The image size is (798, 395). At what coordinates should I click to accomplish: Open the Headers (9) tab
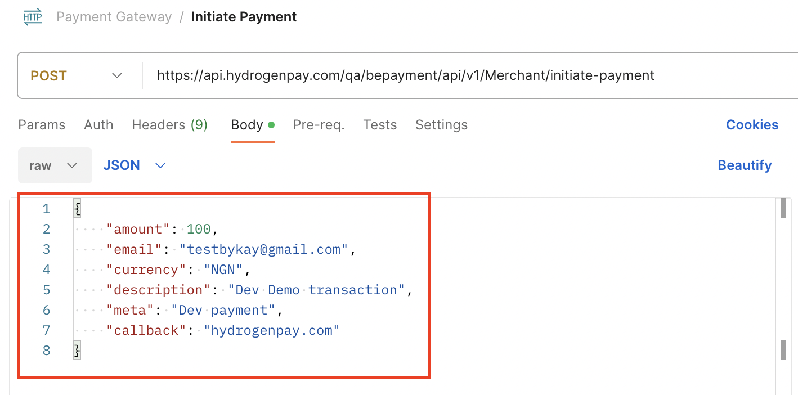pos(170,125)
